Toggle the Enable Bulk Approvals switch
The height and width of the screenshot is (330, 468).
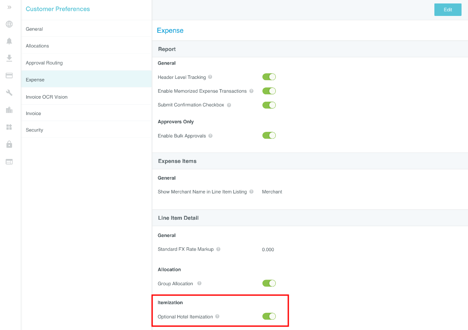pos(269,136)
